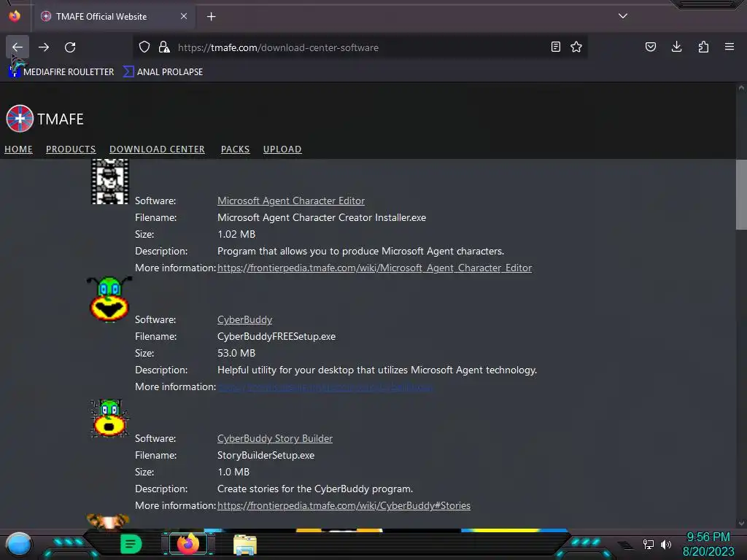Click the 1.02 MB size value

pos(236,234)
